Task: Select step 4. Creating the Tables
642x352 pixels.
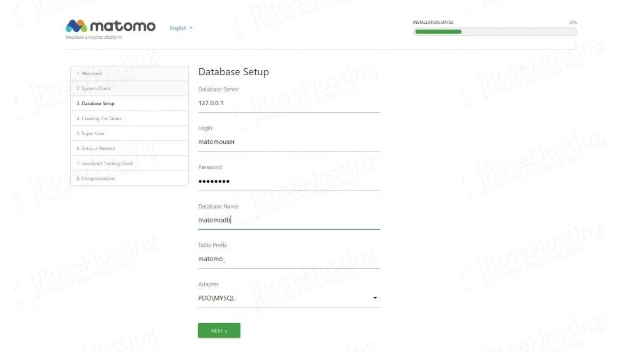Action: click(x=129, y=118)
